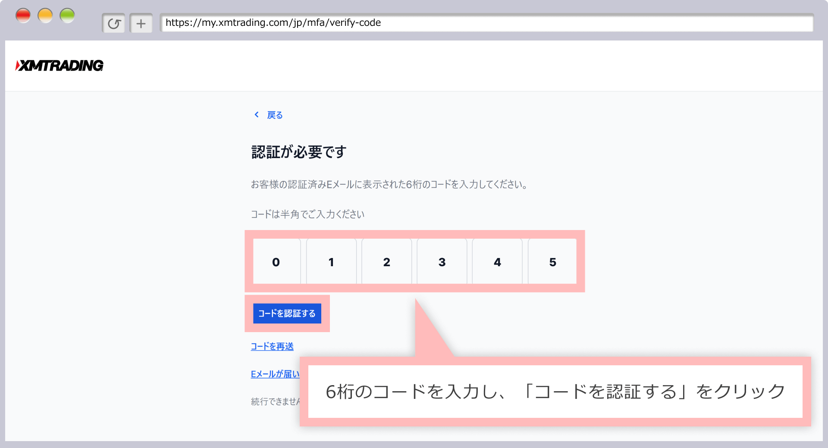
Task: Click the pink callout instruction text box
Action: pos(555,392)
